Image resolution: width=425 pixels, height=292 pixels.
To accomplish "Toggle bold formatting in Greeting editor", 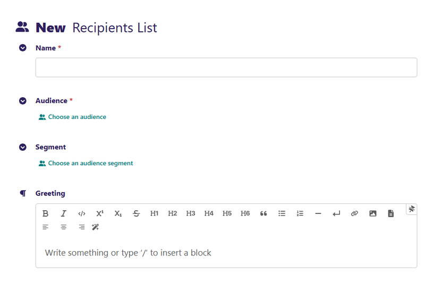I will pyautogui.click(x=46, y=213).
